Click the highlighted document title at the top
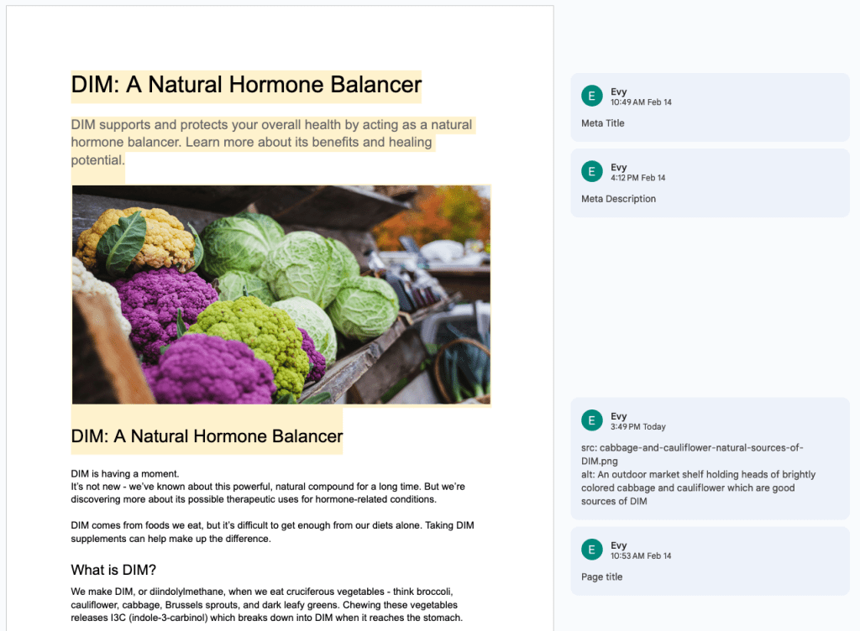Image resolution: width=860 pixels, height=631 pixels. click(246, 85)
